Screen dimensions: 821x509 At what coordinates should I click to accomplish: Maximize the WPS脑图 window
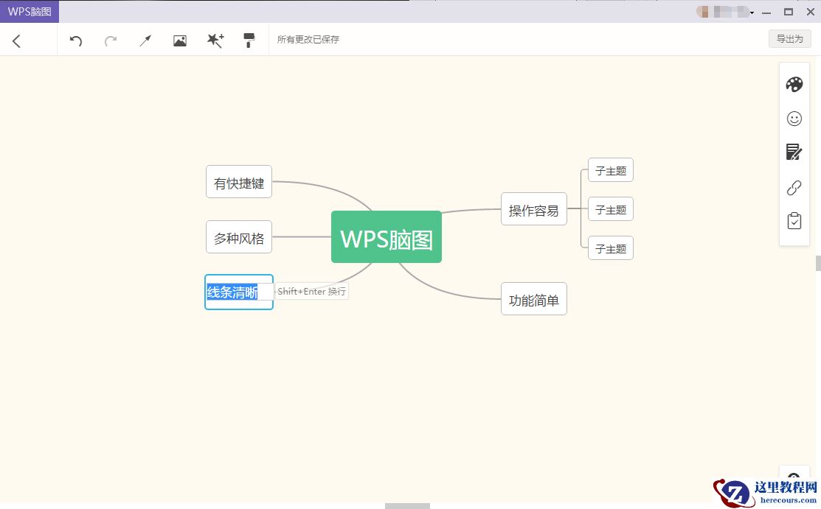788,12
